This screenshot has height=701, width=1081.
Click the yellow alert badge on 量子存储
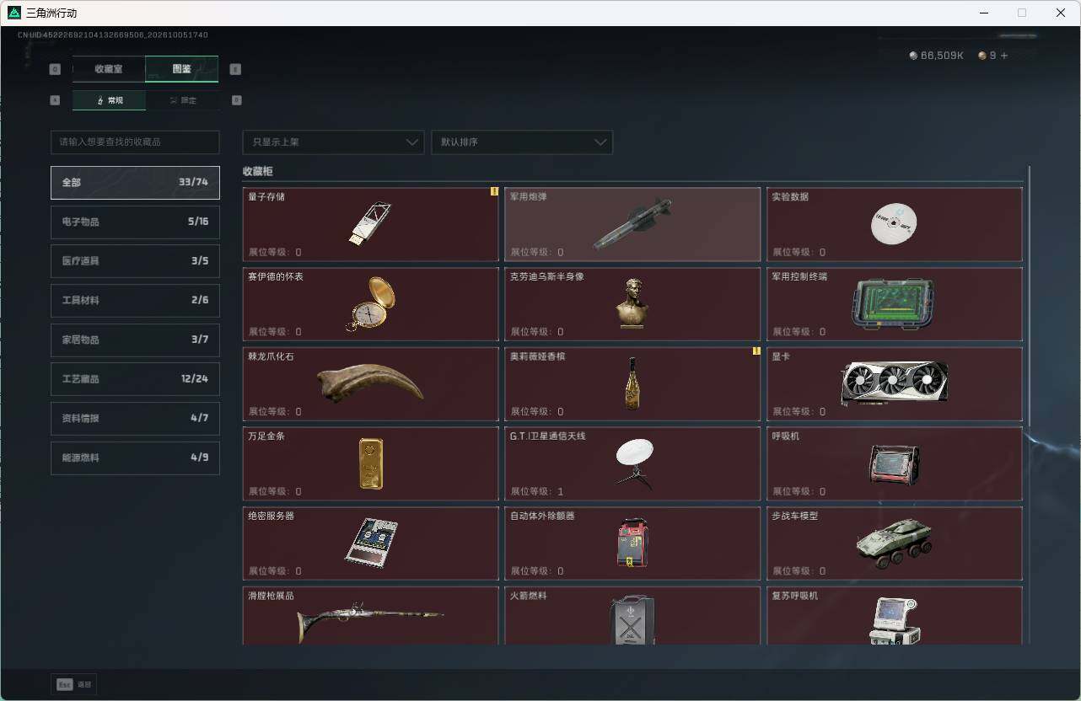pos(494,191)
